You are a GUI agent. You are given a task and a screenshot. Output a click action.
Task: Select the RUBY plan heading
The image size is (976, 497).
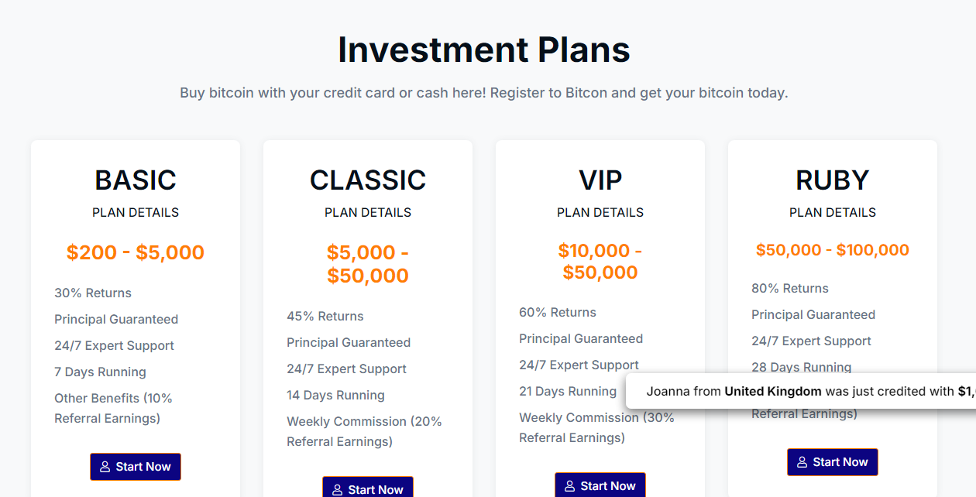point(833,180)
